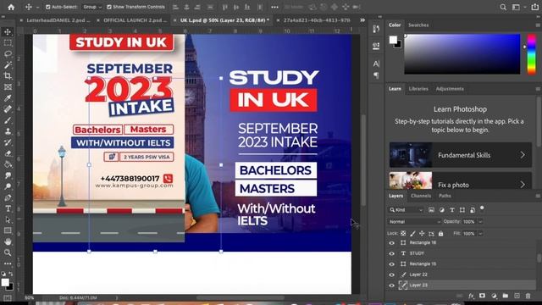The width and height of the screenshot is (542, 305).
Task: Select the Brush tool
Action: (x=8, y=120)
